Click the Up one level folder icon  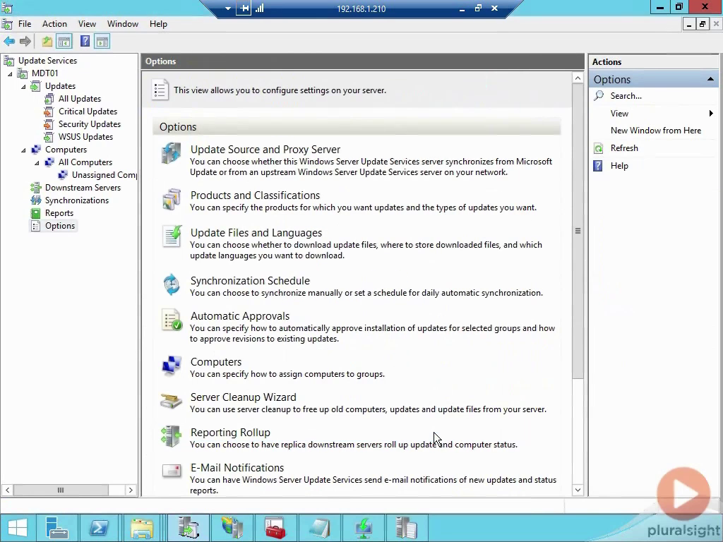pyautogui.click(x=47, y=42)
